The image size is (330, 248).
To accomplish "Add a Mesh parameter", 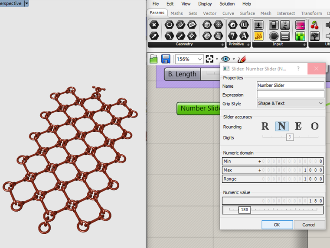I will [x=219, y=25].
